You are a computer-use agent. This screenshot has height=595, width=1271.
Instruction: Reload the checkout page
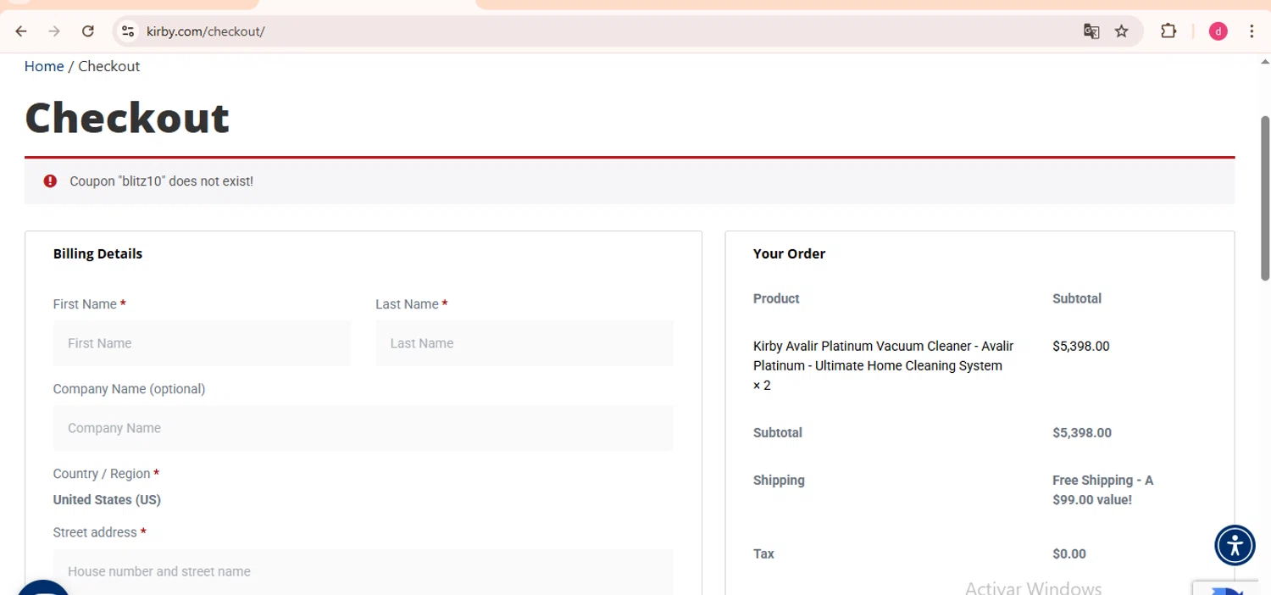(x=88, y=31)
